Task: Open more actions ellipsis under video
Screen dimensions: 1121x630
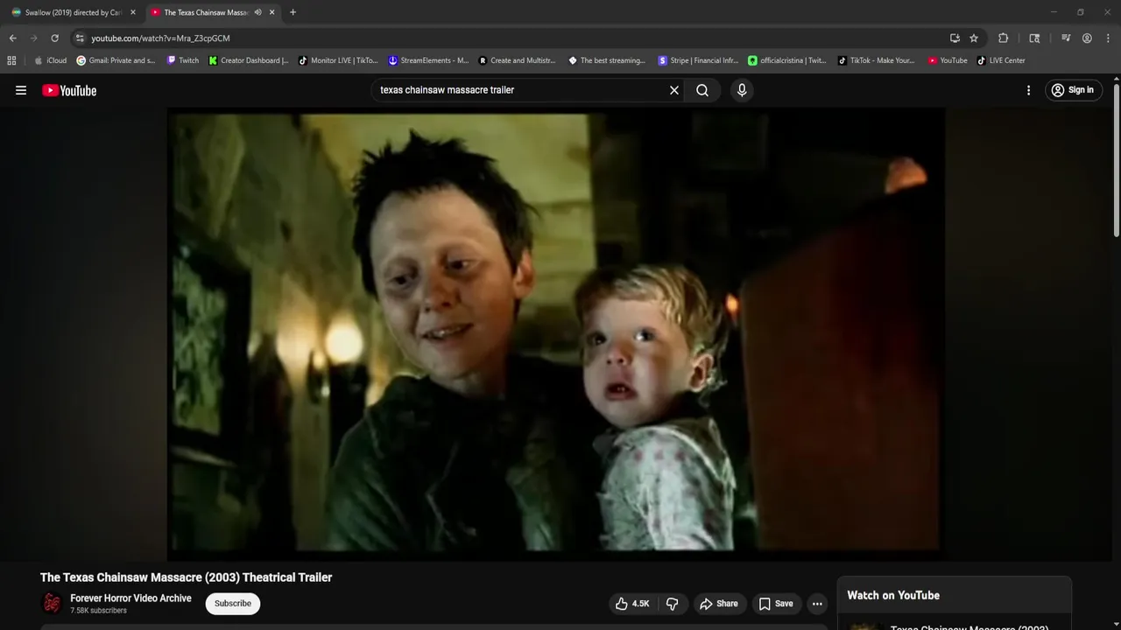Action: coord(817,604)
